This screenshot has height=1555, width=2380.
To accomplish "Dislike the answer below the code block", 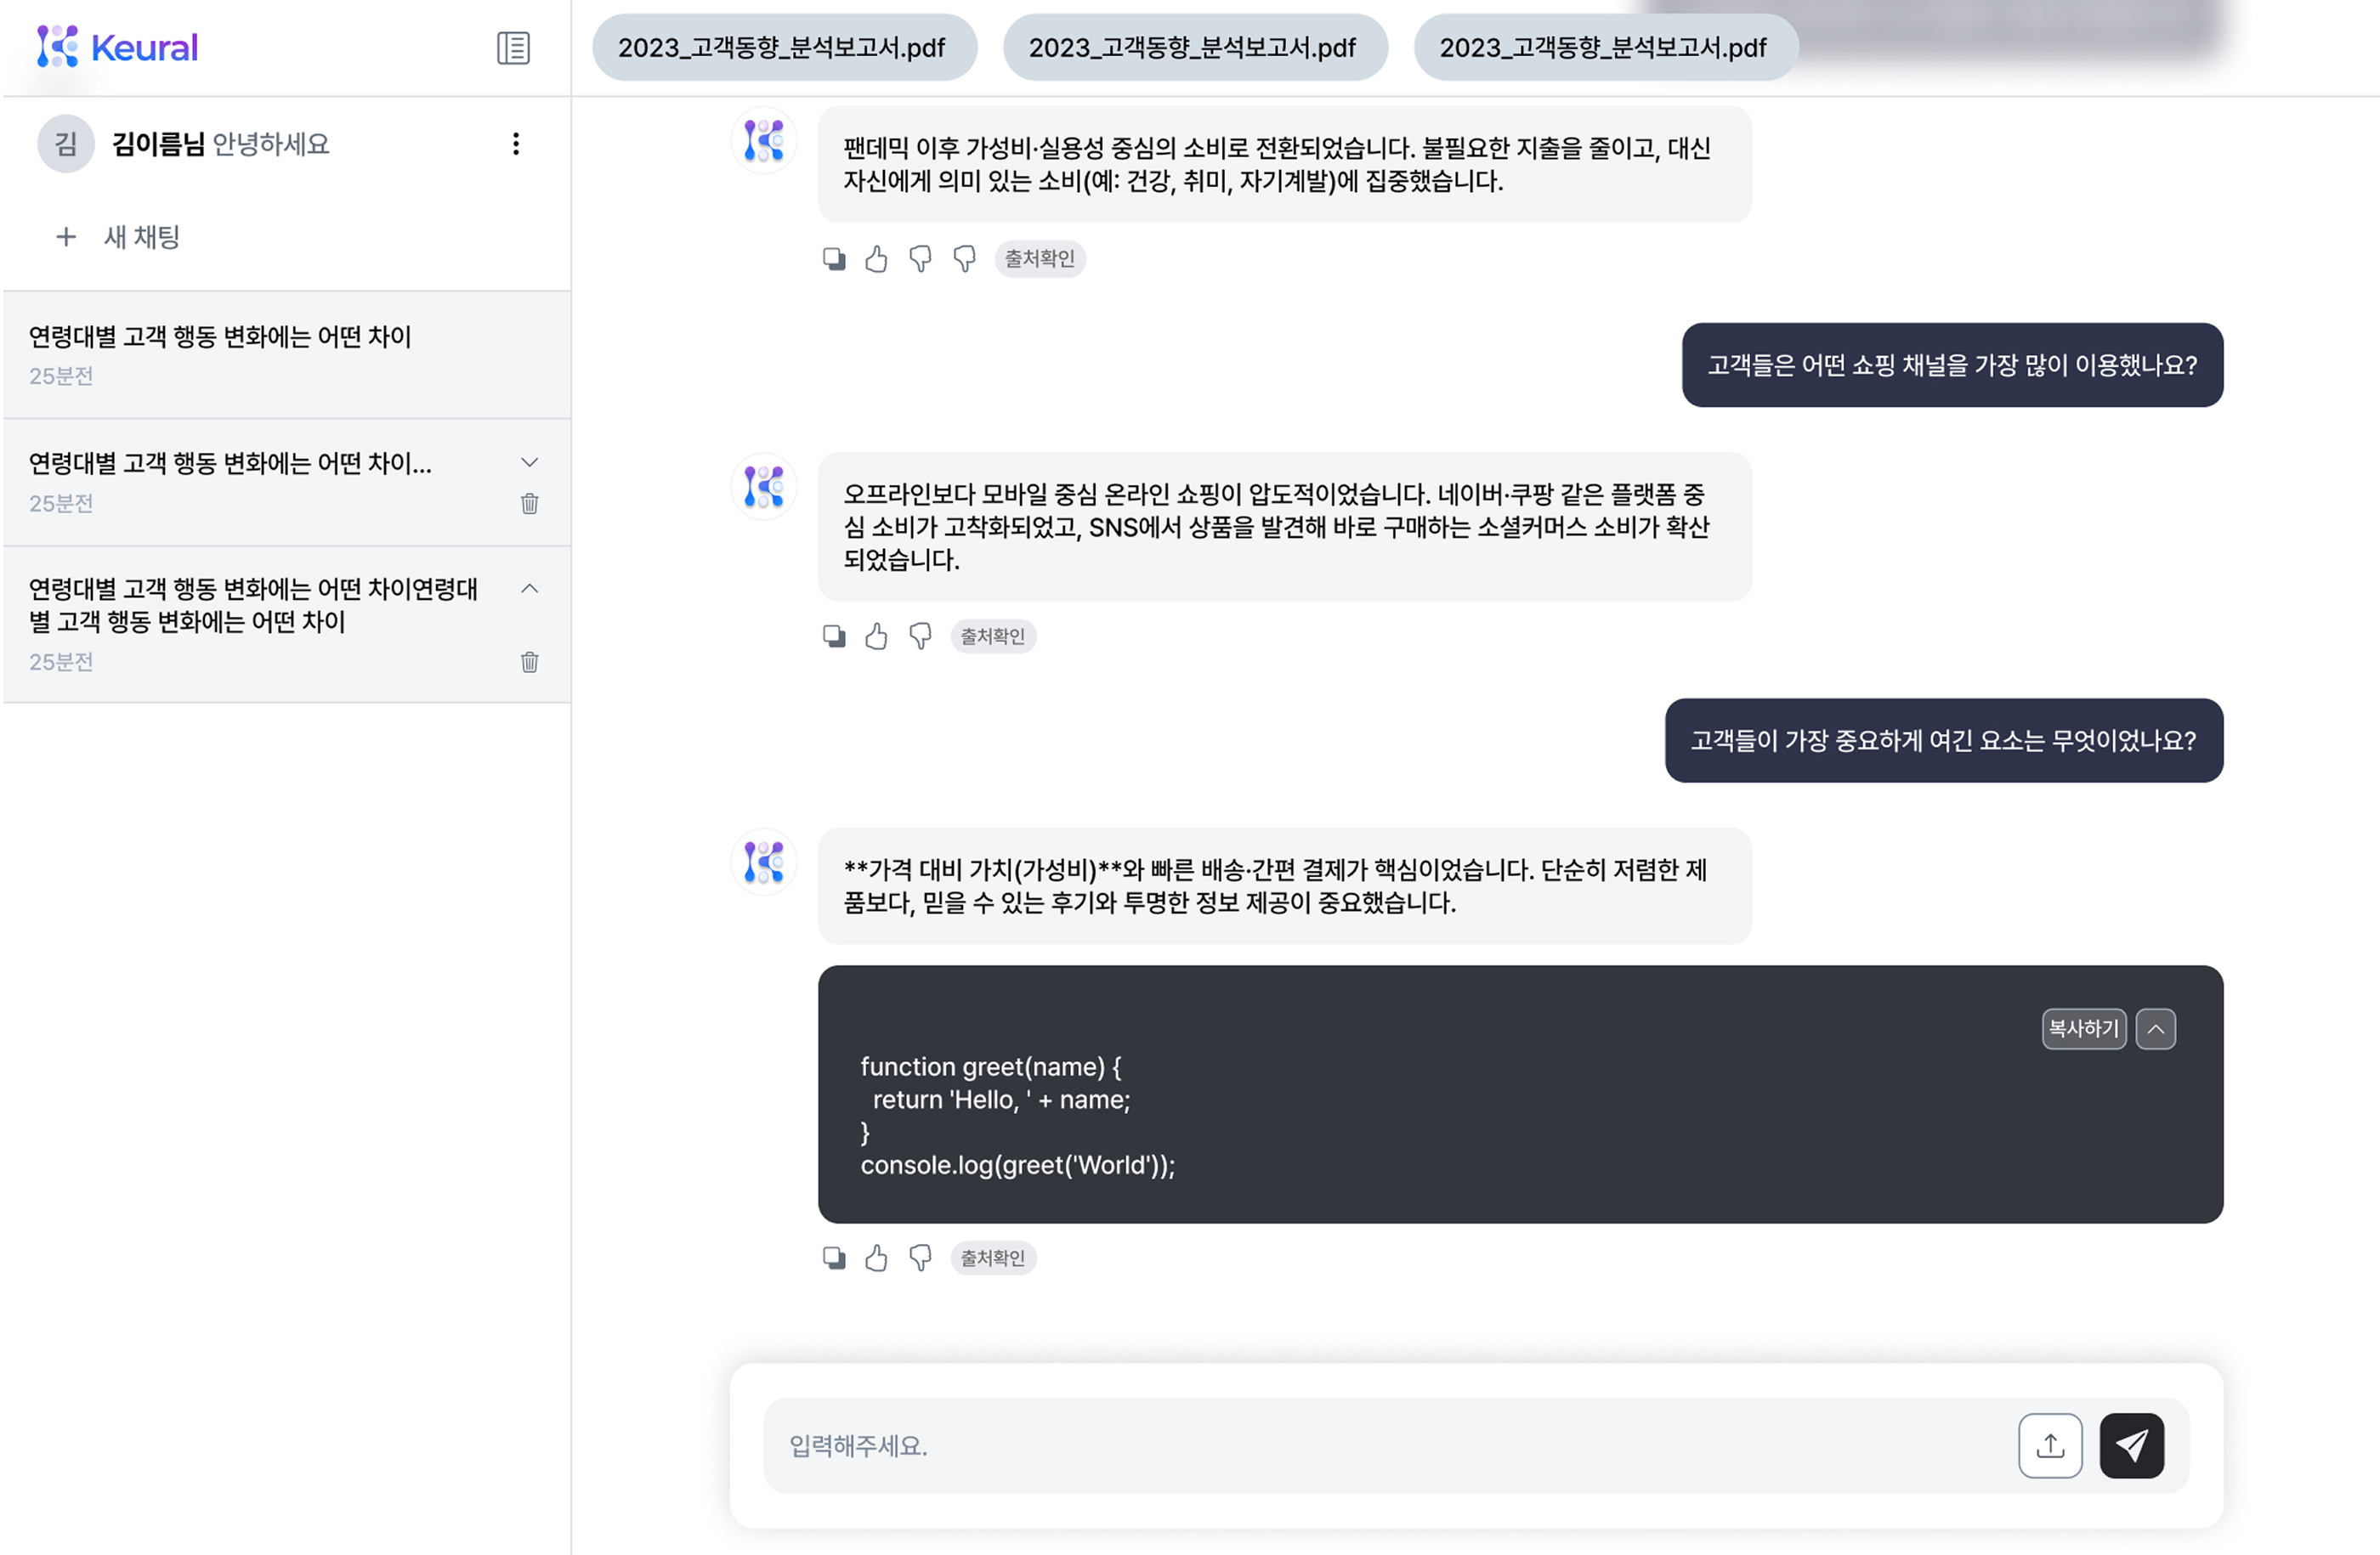I will tap(920, 1258).
